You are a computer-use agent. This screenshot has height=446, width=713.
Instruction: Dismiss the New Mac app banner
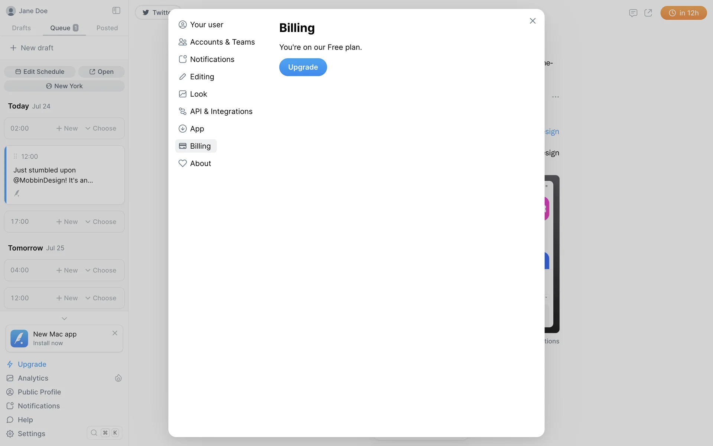tap(115, 333)
